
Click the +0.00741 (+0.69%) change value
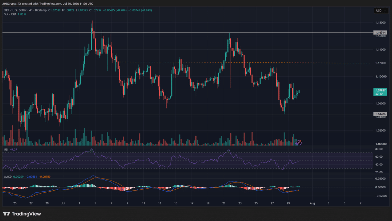click(140, 10)
